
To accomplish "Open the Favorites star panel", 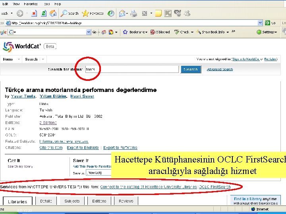I will tap(93, 13).
